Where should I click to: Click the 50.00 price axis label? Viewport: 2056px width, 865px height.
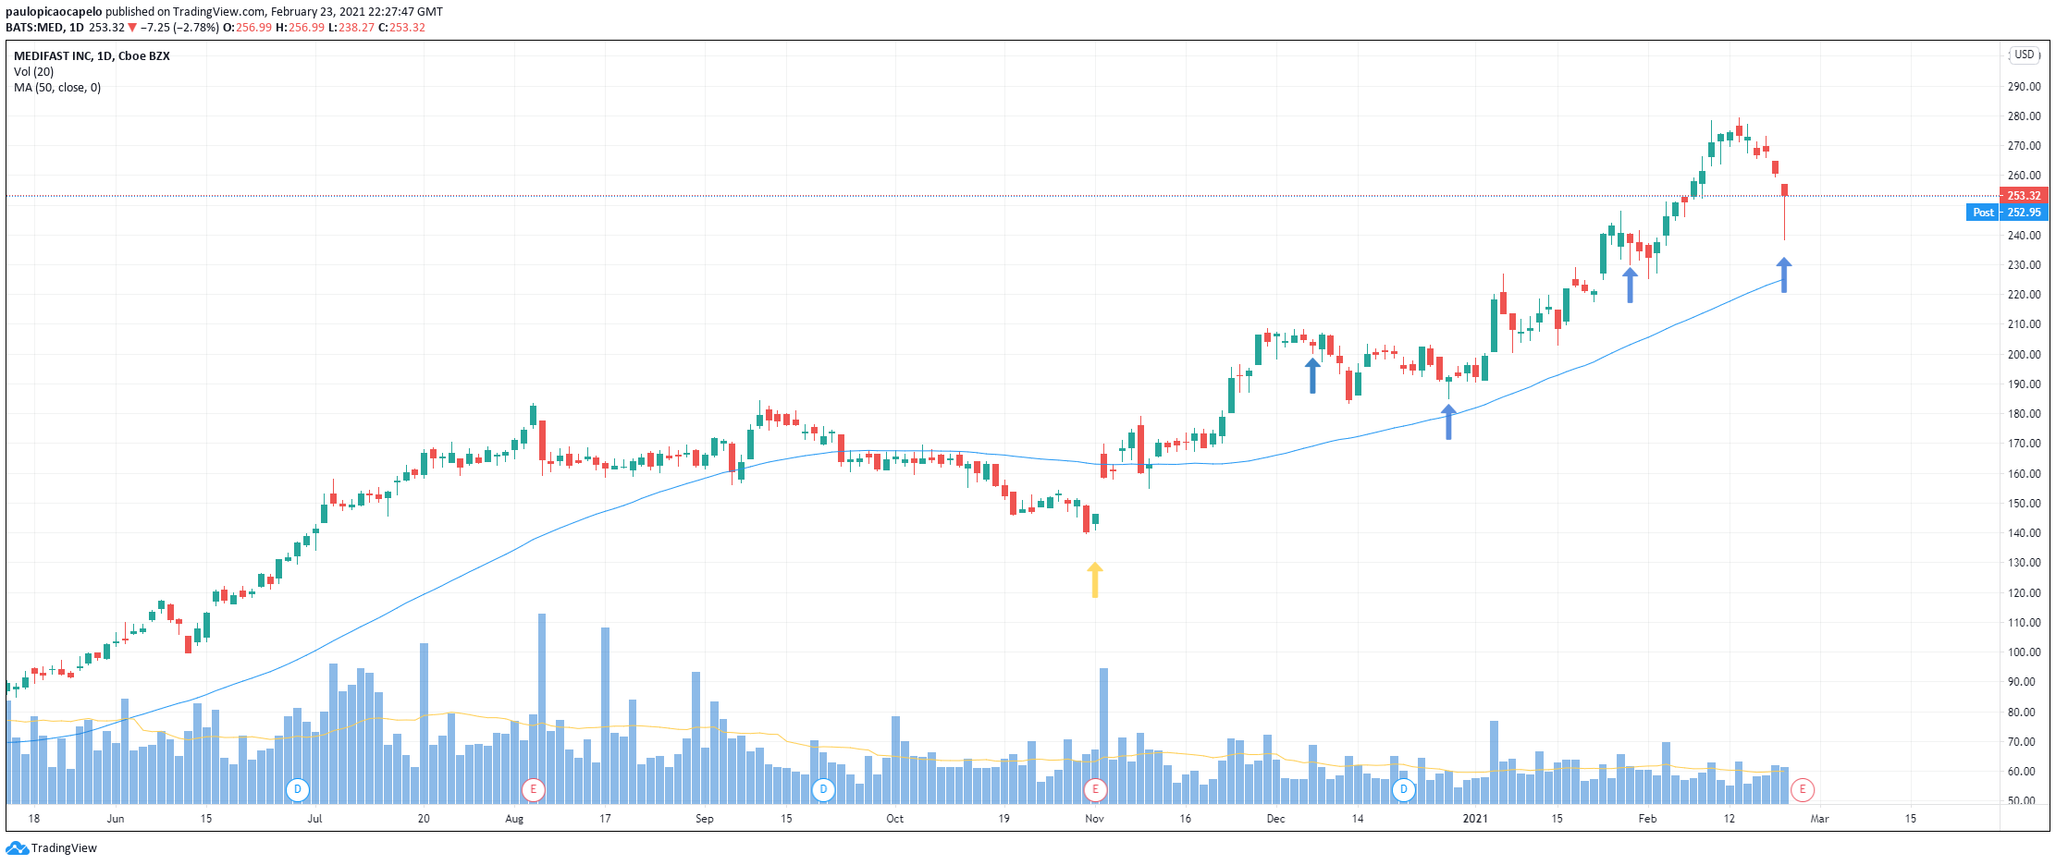coord(2024,801)
